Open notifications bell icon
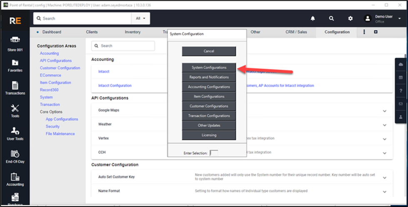The width and height of the screenshot is (408, 207). point(313,18)
